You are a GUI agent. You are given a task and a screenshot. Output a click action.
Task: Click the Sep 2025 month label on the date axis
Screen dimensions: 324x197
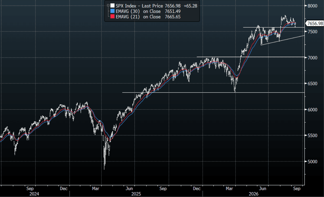tap(163, 189)
